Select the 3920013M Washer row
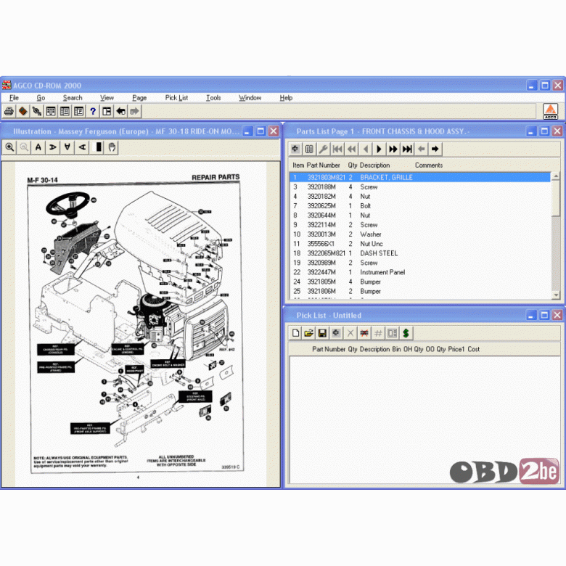The image size is (566, 566). (x=420, y=234)
